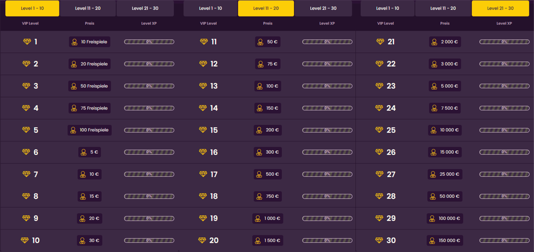The width and height of the screenshot is (534, 252).
Task: Click the diamond icon beside VIP level 7
Action: click(26, 174)
